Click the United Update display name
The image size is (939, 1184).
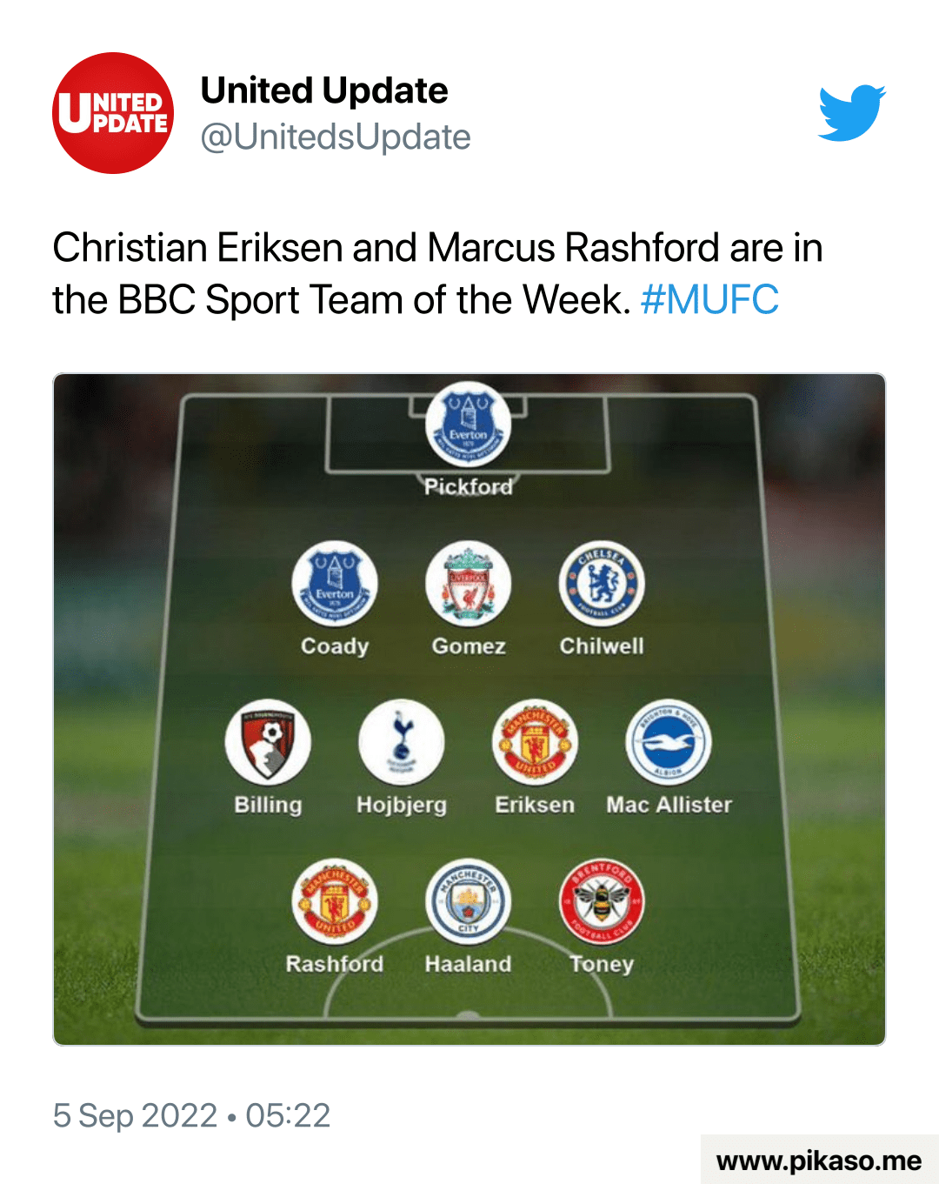pyautogui.click(x=324, y=90)
